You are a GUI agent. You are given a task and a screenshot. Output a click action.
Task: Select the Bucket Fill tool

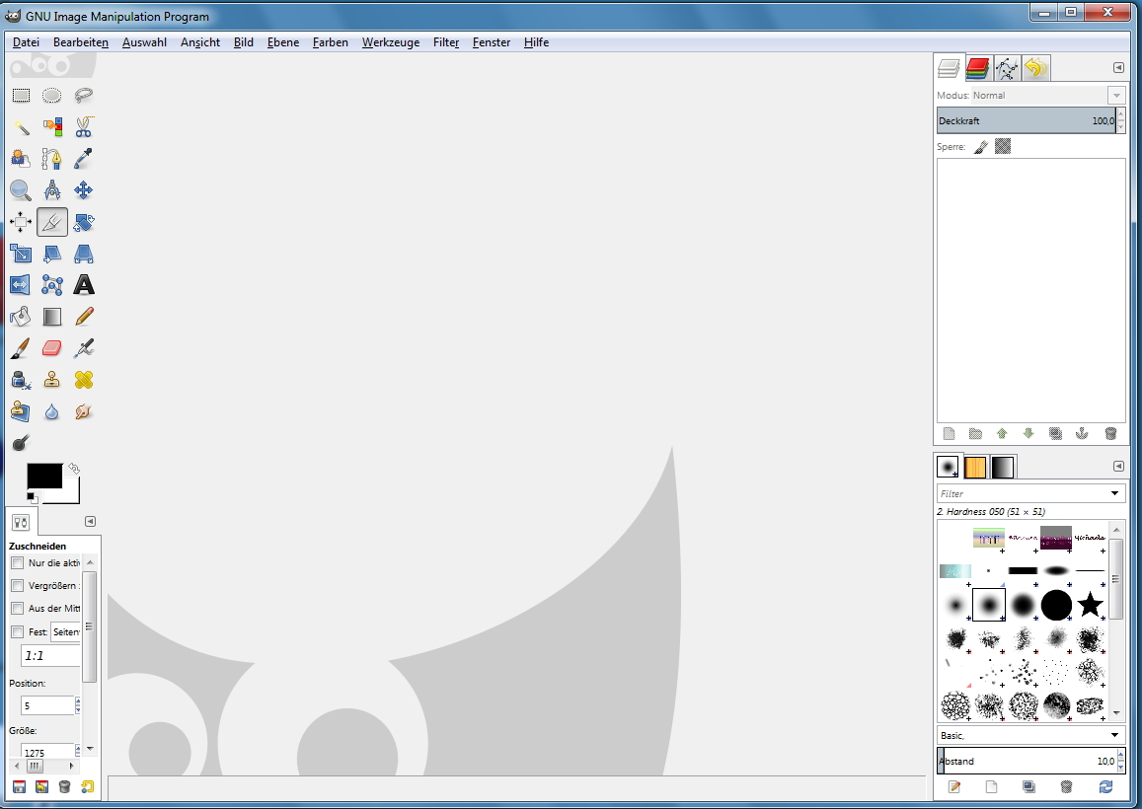[21, 317]
